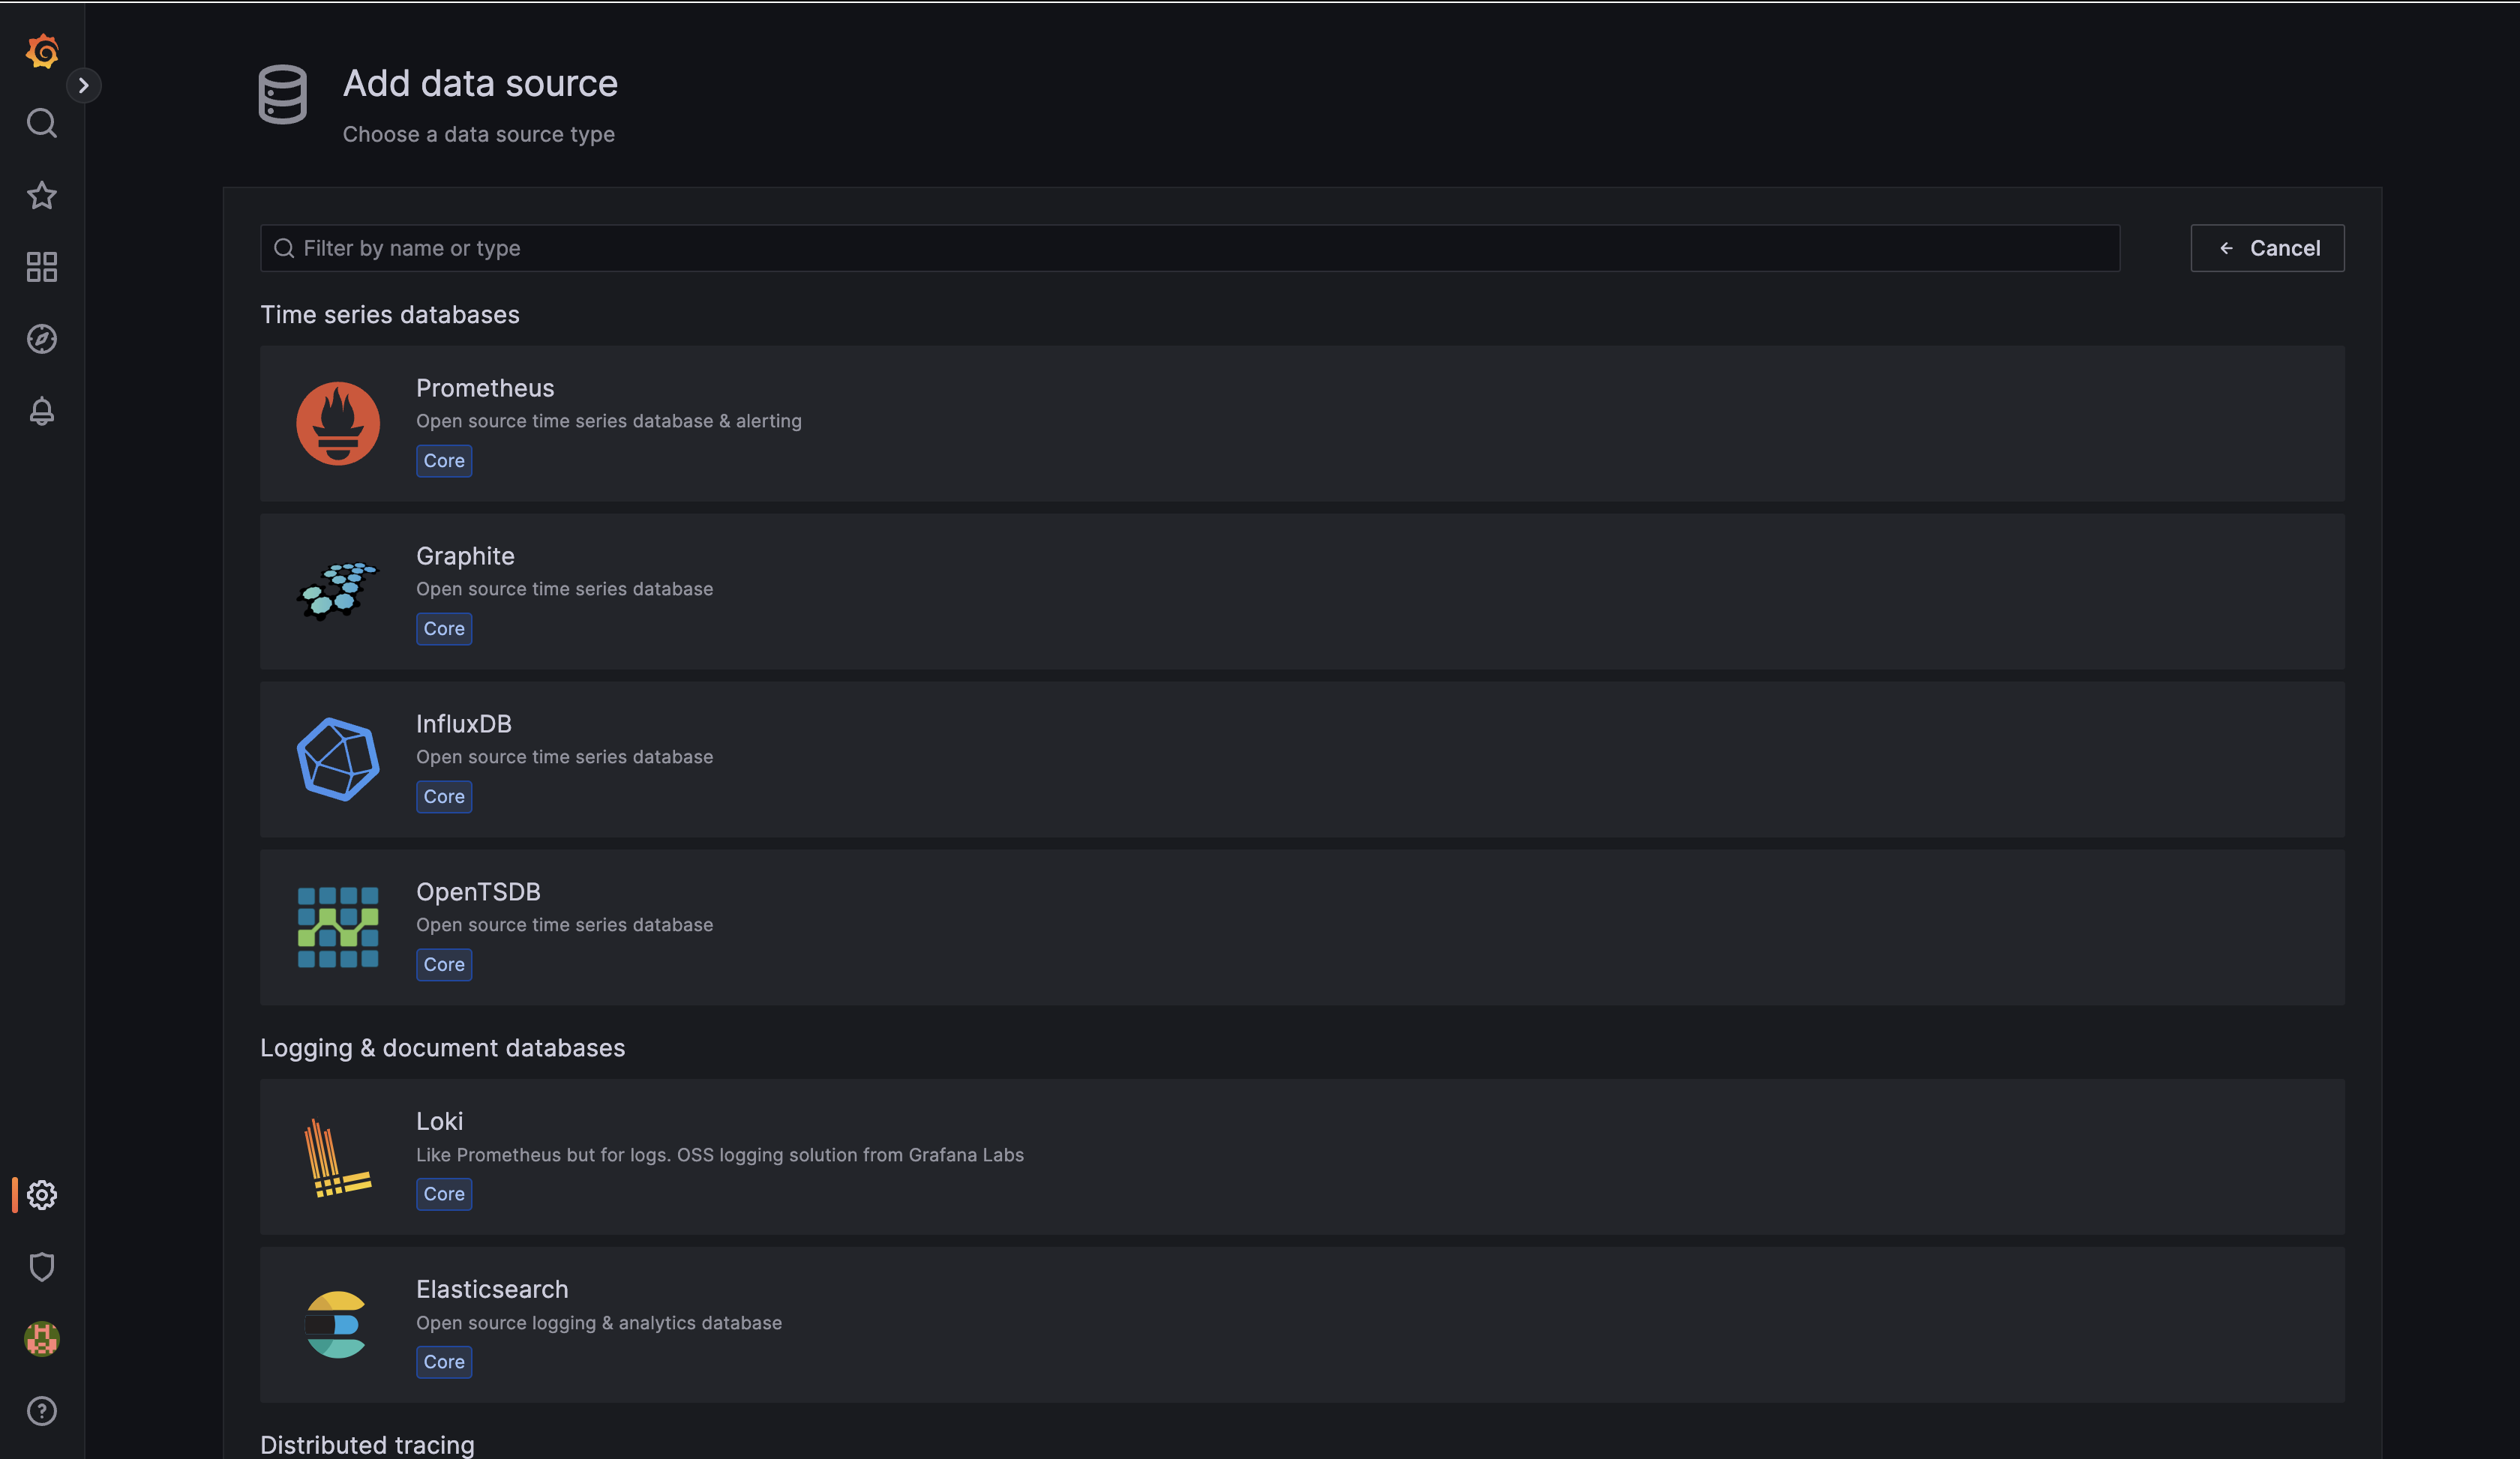The height and width of the screenshot is (1459, 2520).
Task: Open the Dashboards grid icon
Action: (x=42, y=267)
